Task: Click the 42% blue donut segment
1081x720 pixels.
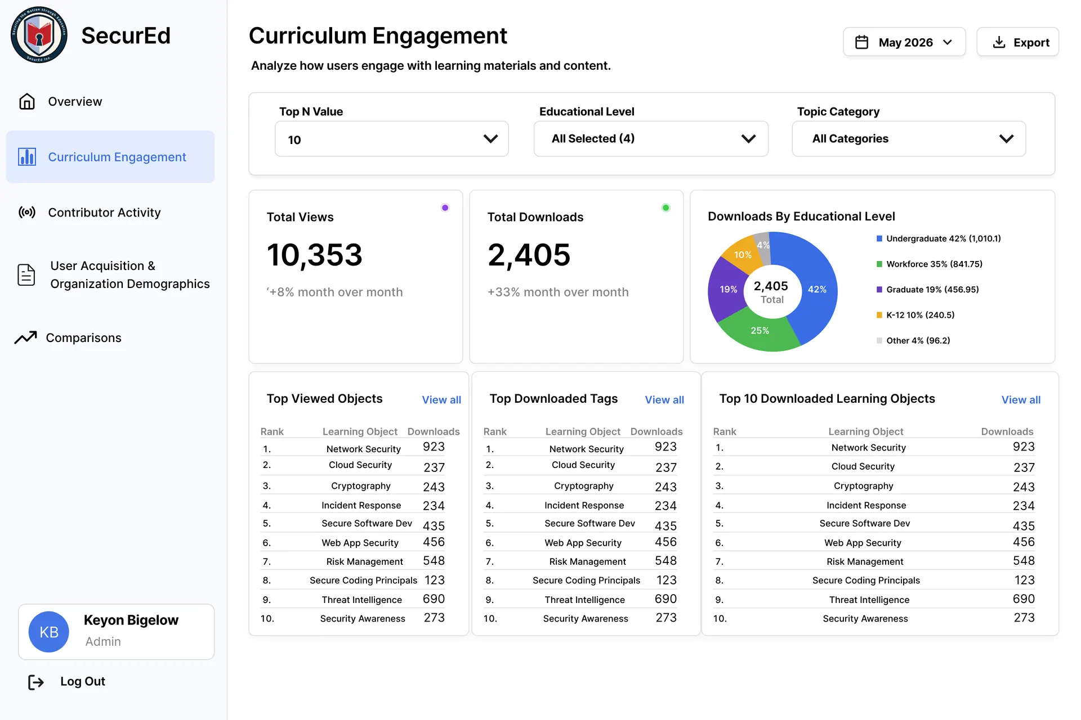Action: pos(816,289)
